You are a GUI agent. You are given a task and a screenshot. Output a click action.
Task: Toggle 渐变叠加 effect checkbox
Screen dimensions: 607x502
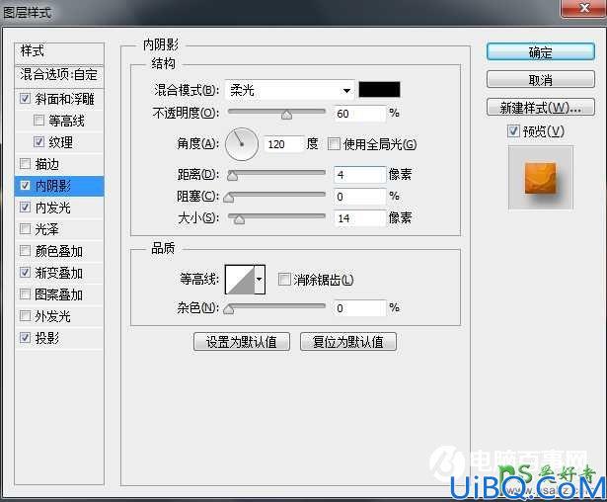tap(25, 273)
